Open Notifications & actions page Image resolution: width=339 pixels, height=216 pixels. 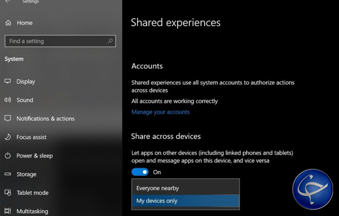(x=46, y=119)
